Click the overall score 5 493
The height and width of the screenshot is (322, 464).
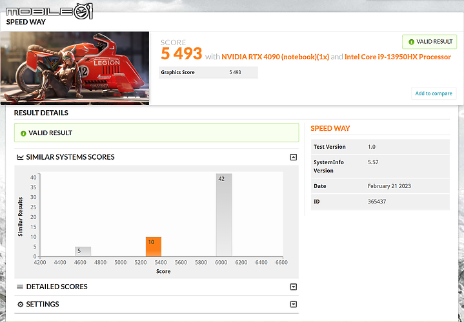click(x=181, y=53)
